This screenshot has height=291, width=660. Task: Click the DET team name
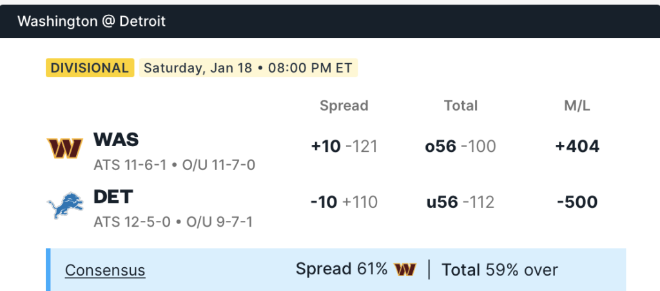pos(113,196)
